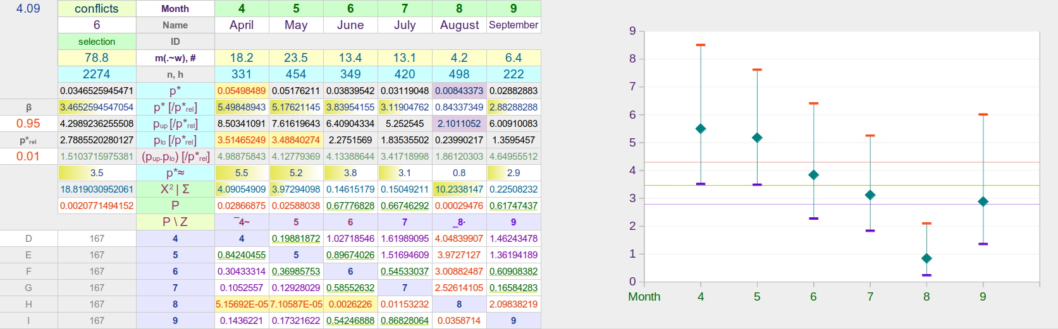1058x329 pixels.
Task: Click the "X² | Σ" label cell
Action: point(175,189)
